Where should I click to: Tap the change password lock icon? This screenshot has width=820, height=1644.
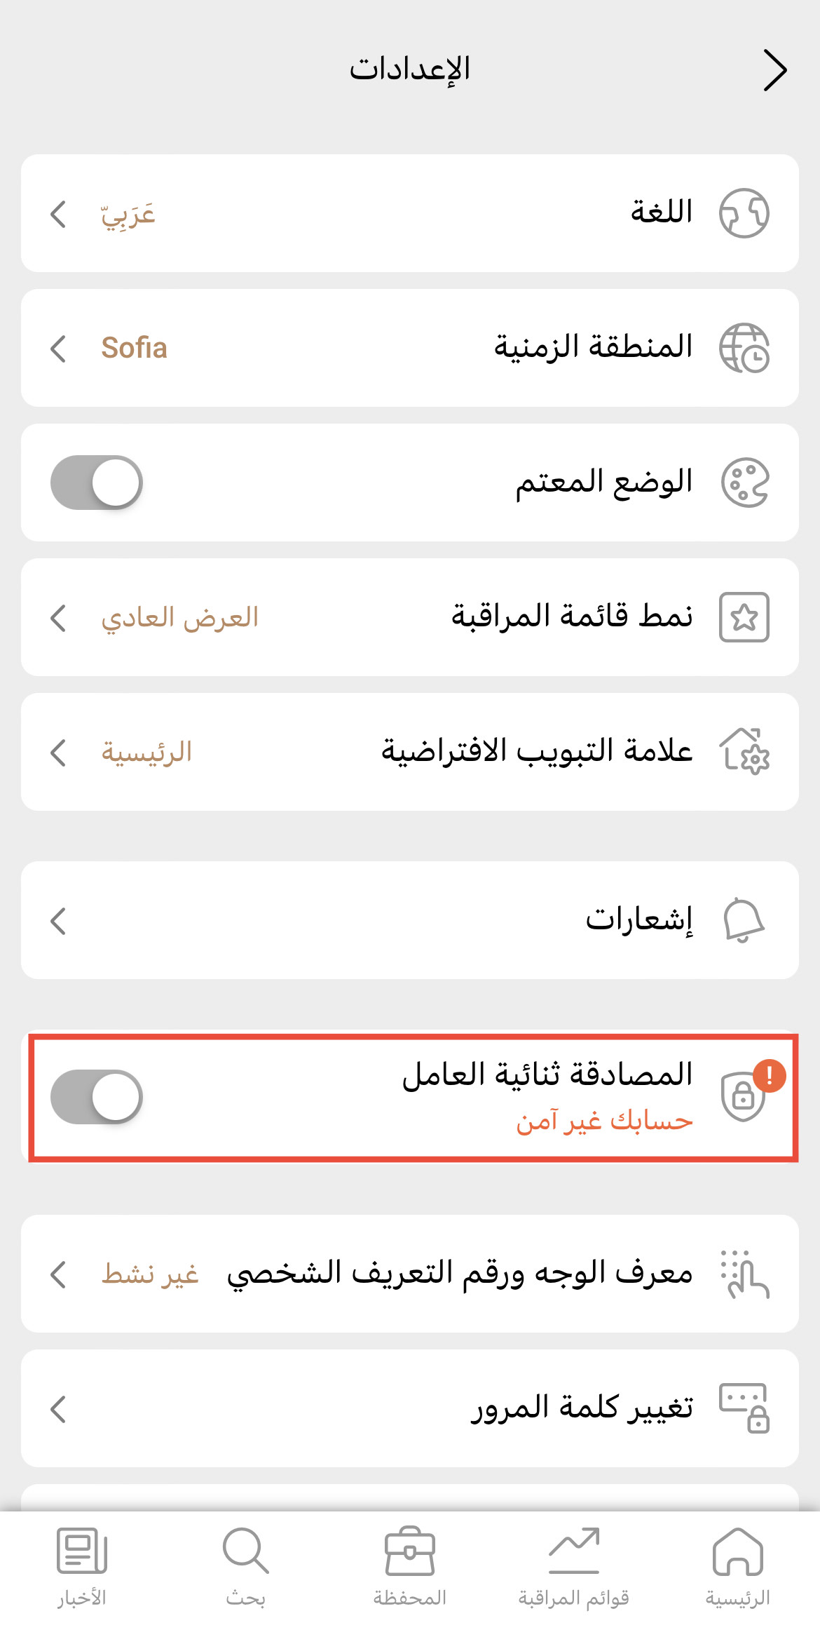point(744,1408)
